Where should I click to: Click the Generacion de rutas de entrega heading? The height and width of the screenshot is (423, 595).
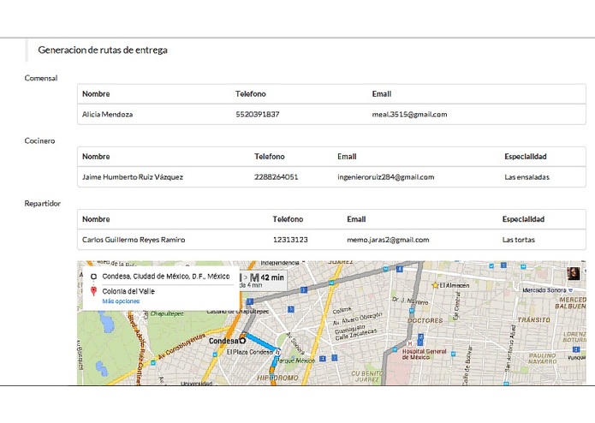(x=103, y=50)
